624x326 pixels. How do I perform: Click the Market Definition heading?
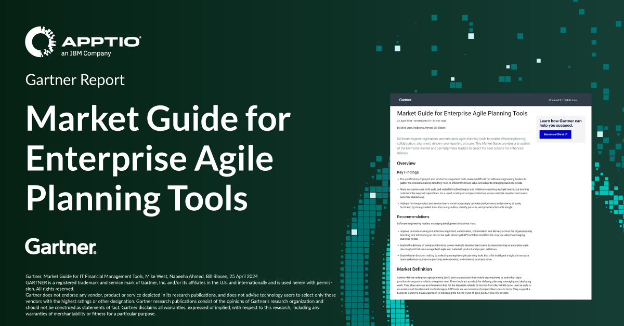(x=414, y=269)
